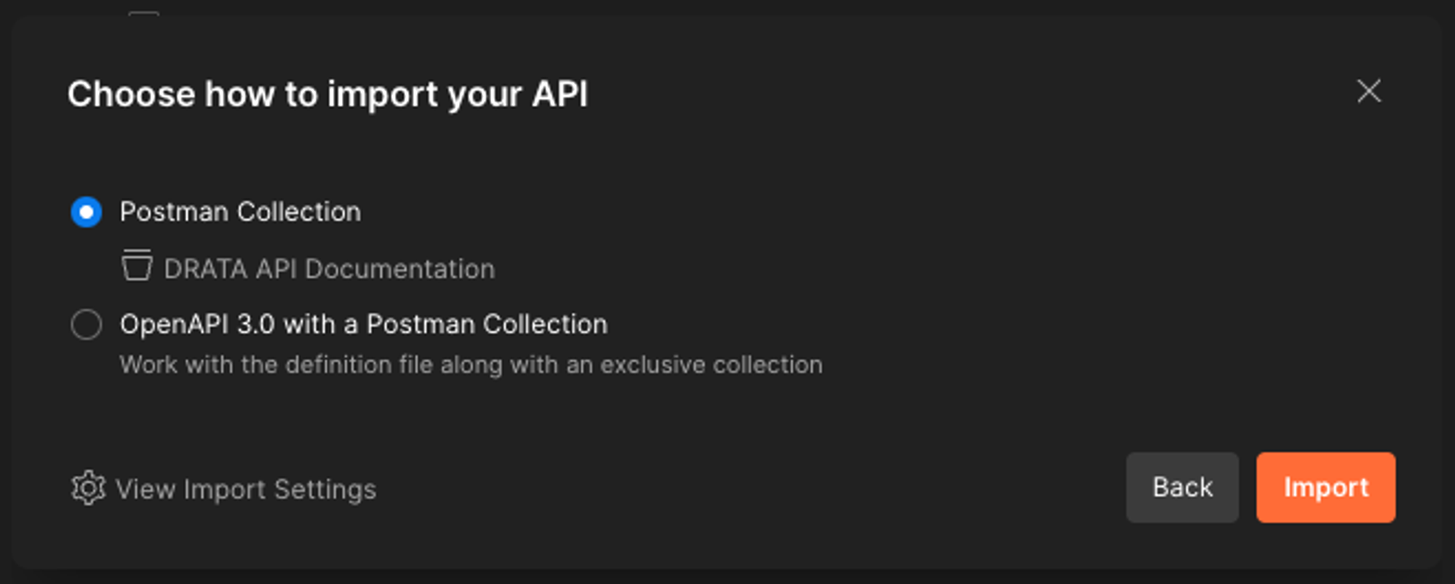Click the dialog title Choose how to import
Screen dimensions: 1455x584
click(329, 93)
